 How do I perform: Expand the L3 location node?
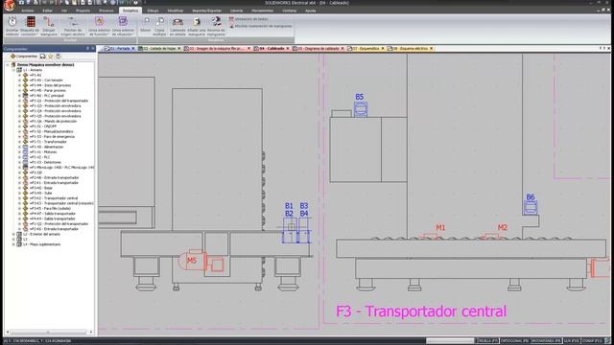click(13, 239)
